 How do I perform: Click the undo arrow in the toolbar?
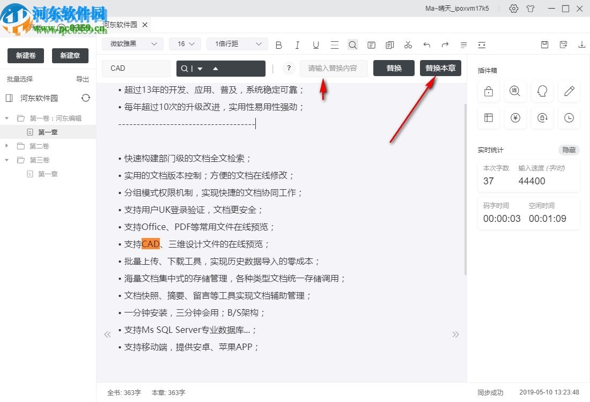(426, 44)
